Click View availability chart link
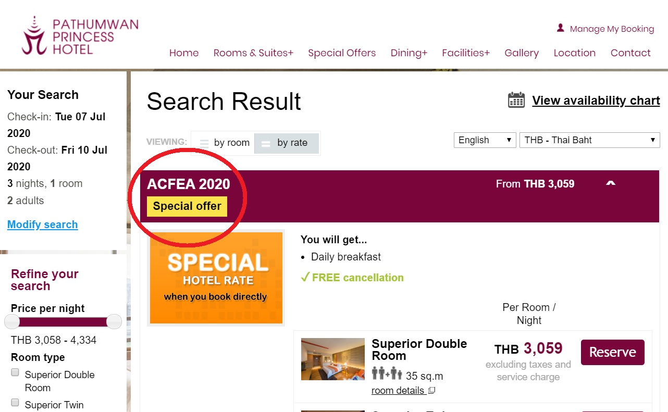668x412 pixels. (x=596, y=101)
